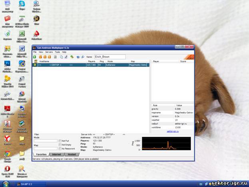Click the middle of the three orange server icons

point(45,57)
